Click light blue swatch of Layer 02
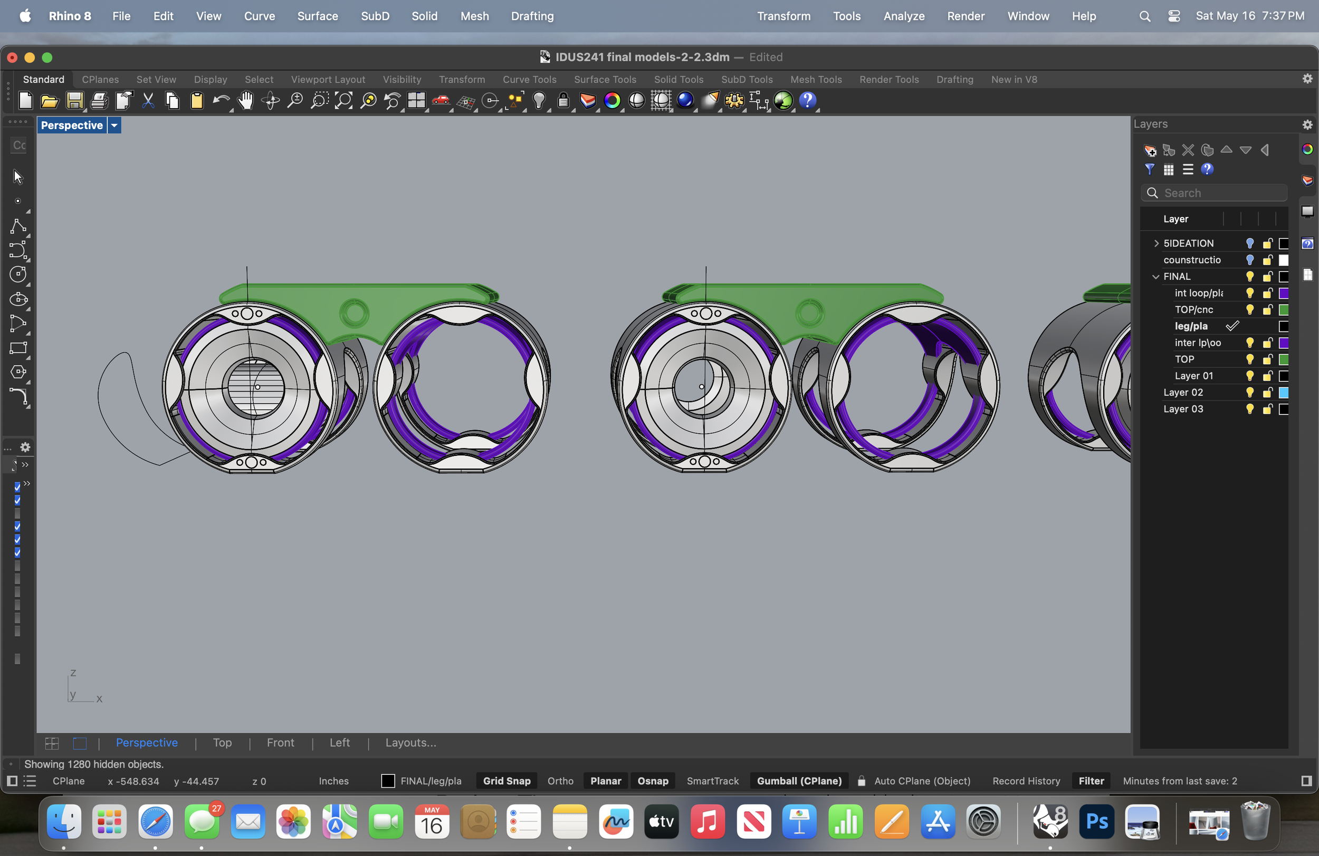The image size is (1319, 856). pos(1284,393)
